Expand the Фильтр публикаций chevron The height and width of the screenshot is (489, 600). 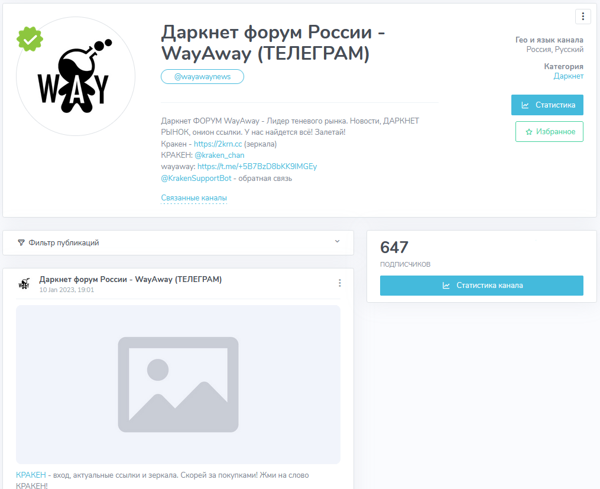pos(337,241)
